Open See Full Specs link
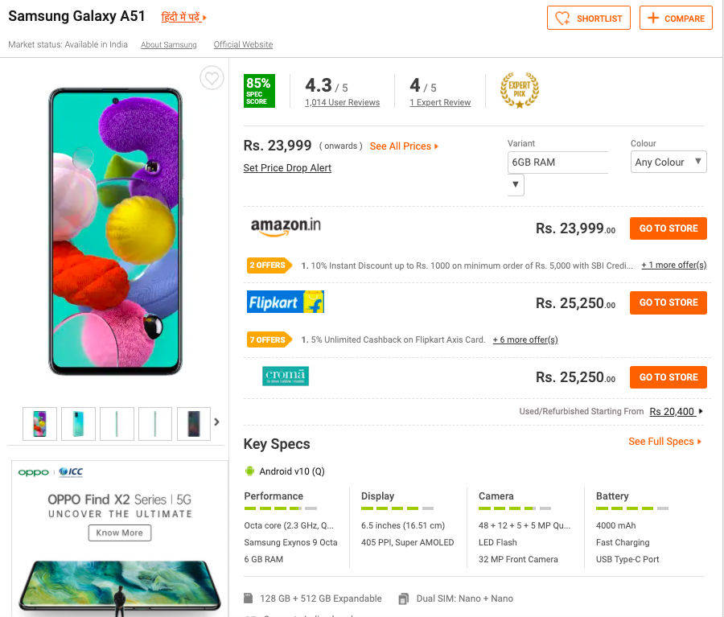Image resolution: width=724 pixels, height=617 pixels. click(664, 442)
